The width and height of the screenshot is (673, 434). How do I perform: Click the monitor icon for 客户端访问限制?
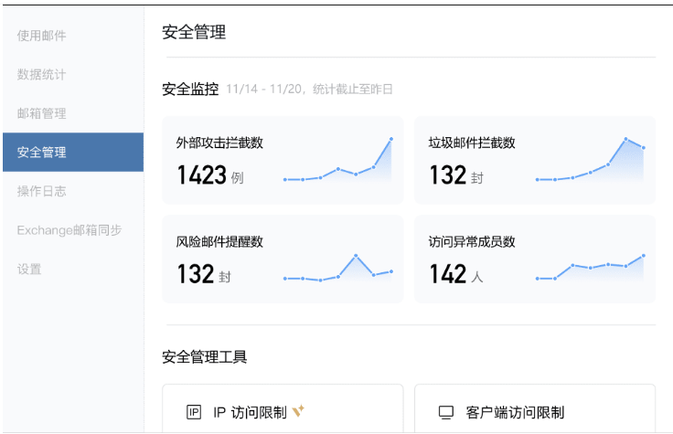click(x=446, y=412)
